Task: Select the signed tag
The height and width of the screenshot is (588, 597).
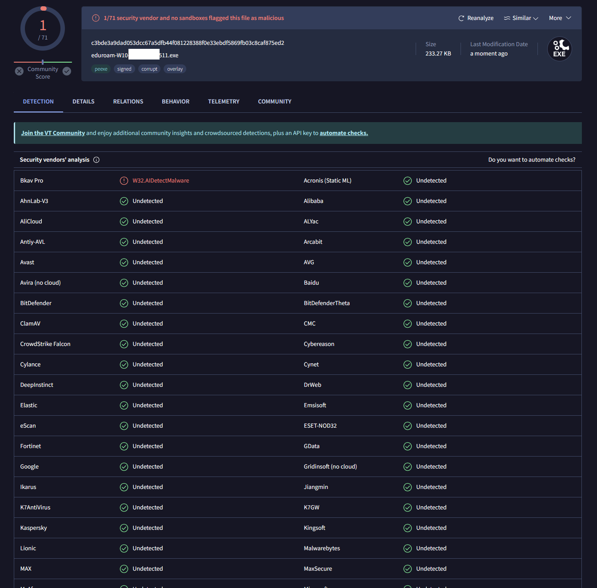Action: (x=124, y=69)
